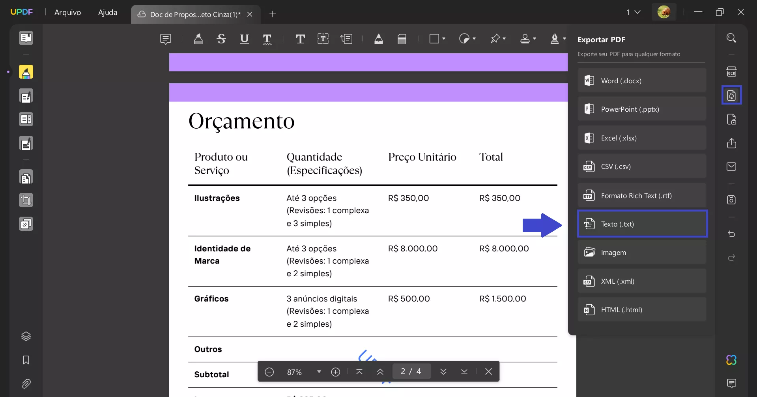Export the PDF as HTML (.html)
757x397 pixels.
[x=642, y=309]
